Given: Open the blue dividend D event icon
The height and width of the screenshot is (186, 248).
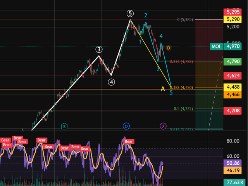Looking at the screenshot, I should click(126, 126).
